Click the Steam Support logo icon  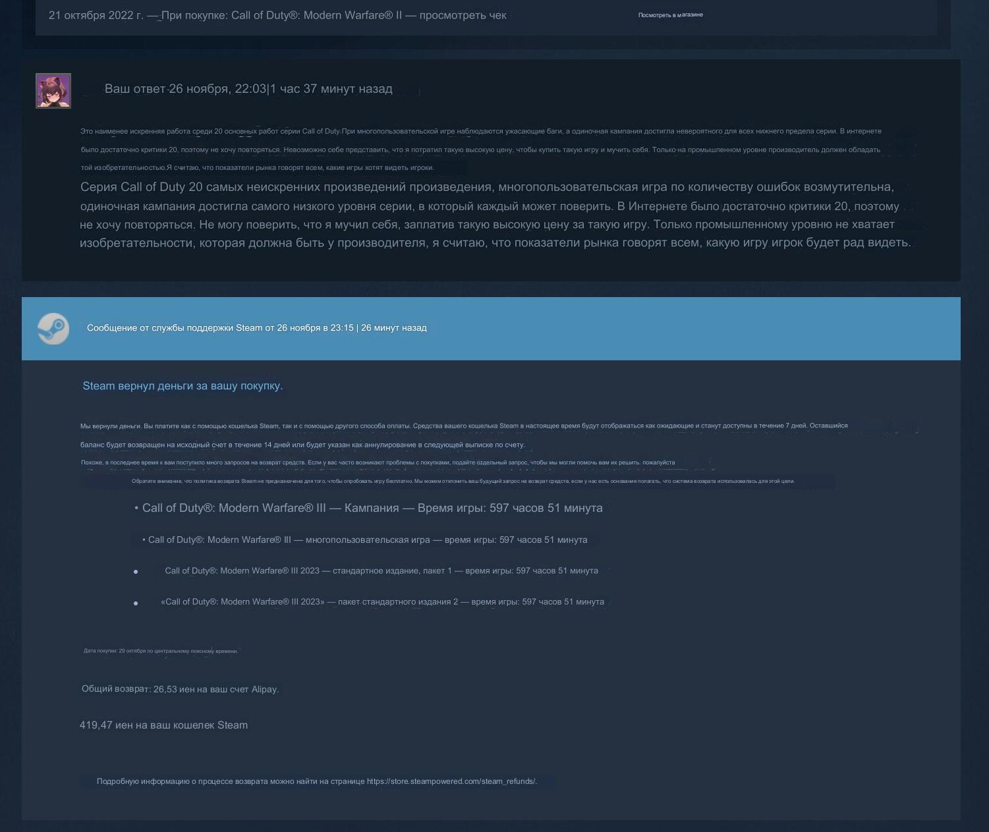(x=53, y=328)
